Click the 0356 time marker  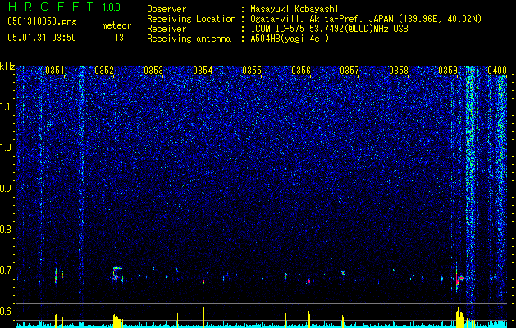click(x=301, y=71)
